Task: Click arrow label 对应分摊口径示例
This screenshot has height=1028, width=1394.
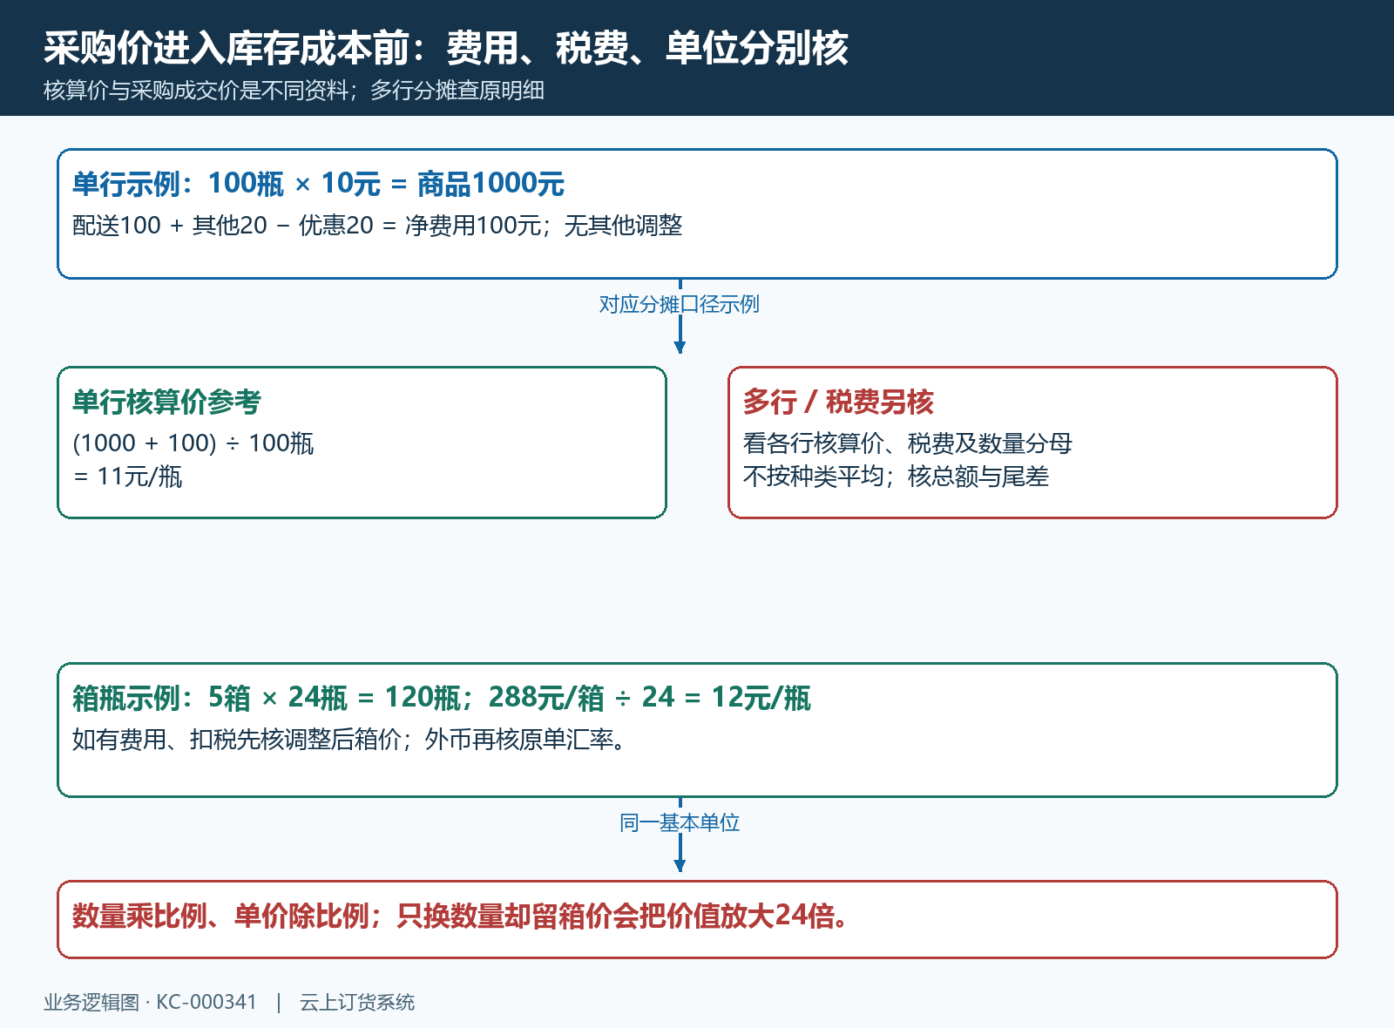Action: [680, 304]
